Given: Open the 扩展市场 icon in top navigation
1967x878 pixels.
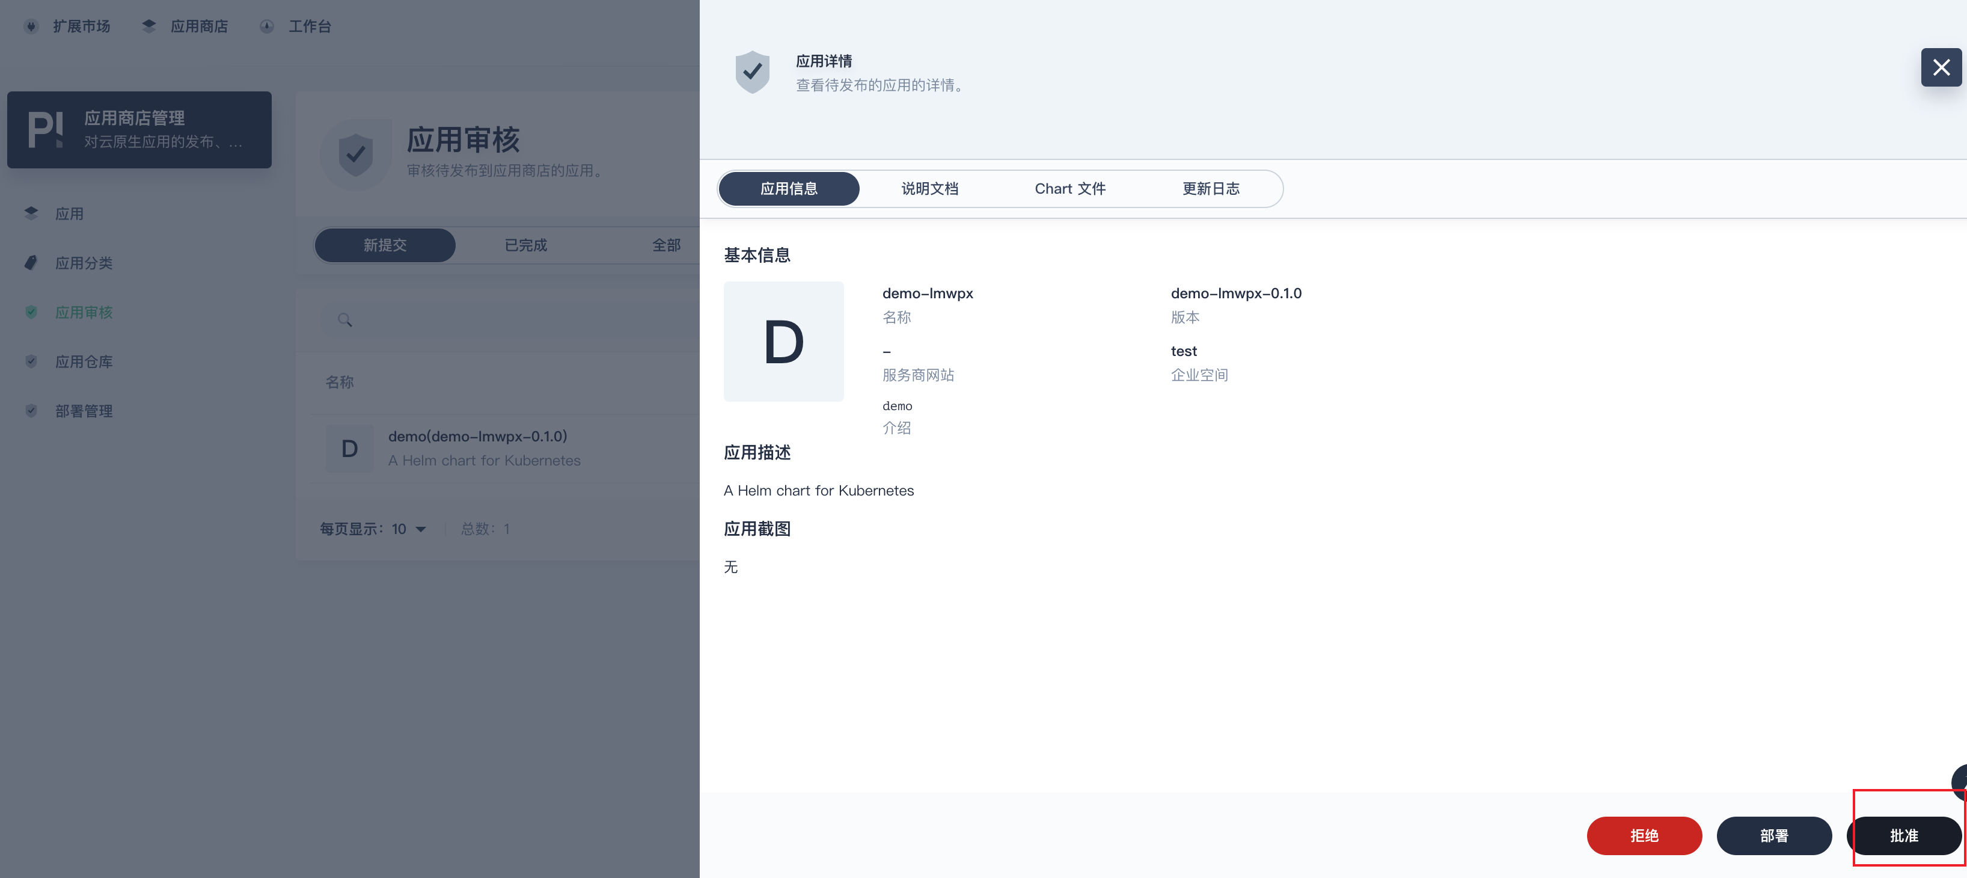Looking at the screenshot, I should coord(31,26).
